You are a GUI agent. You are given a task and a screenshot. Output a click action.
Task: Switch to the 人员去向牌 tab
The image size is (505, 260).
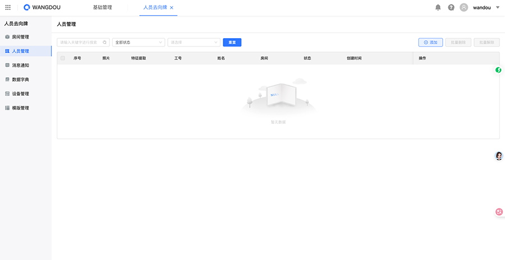coord(155,7)
